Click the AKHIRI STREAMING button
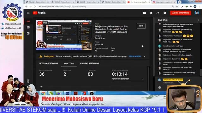202x113 pixels. click(181, 13)
